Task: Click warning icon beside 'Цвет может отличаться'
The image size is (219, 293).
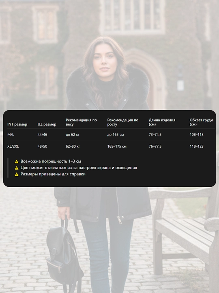Action: 17,168
